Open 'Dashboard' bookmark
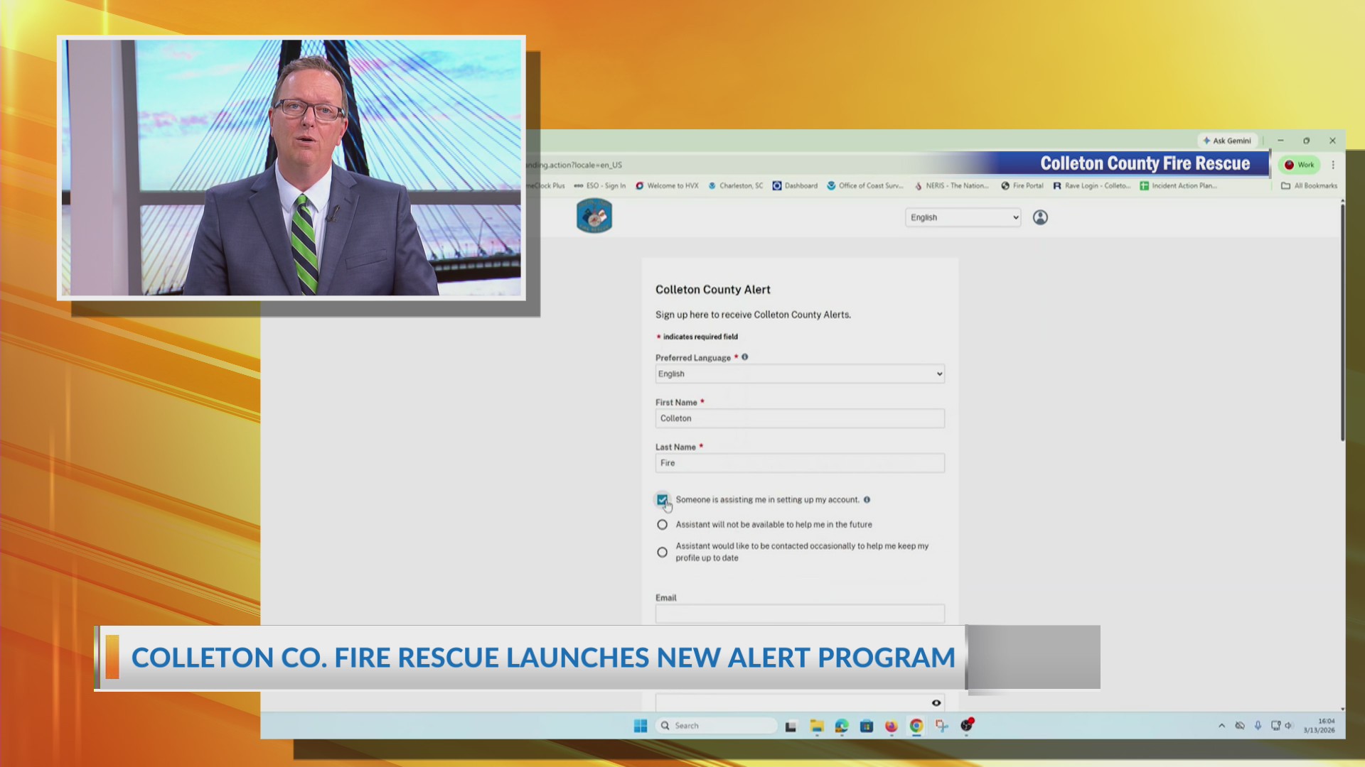1365x767 pixels. 795,186
